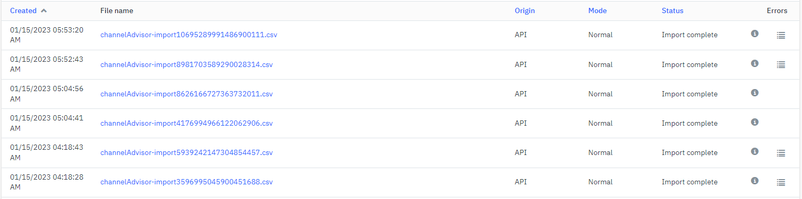Open info icon for import5939242147304854457 row
The image size is (802, 199).
[755, 151]
